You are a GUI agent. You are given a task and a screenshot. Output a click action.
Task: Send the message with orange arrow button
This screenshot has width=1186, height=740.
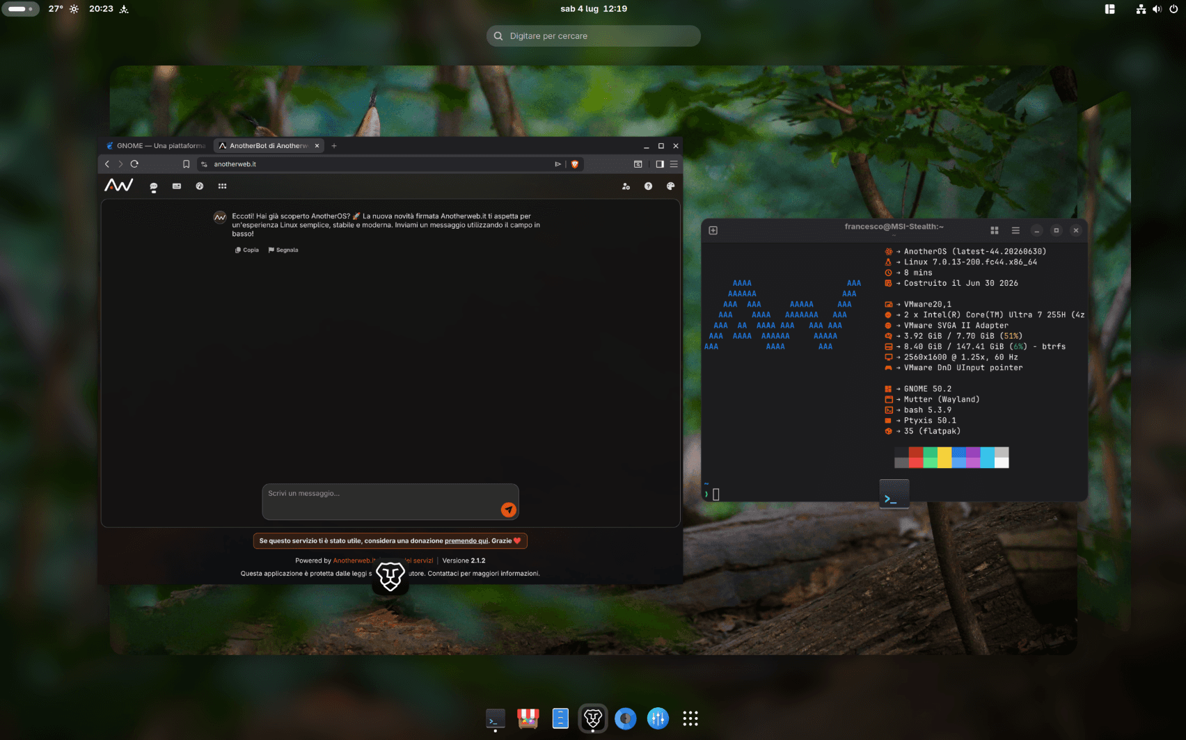coord(509,510)
